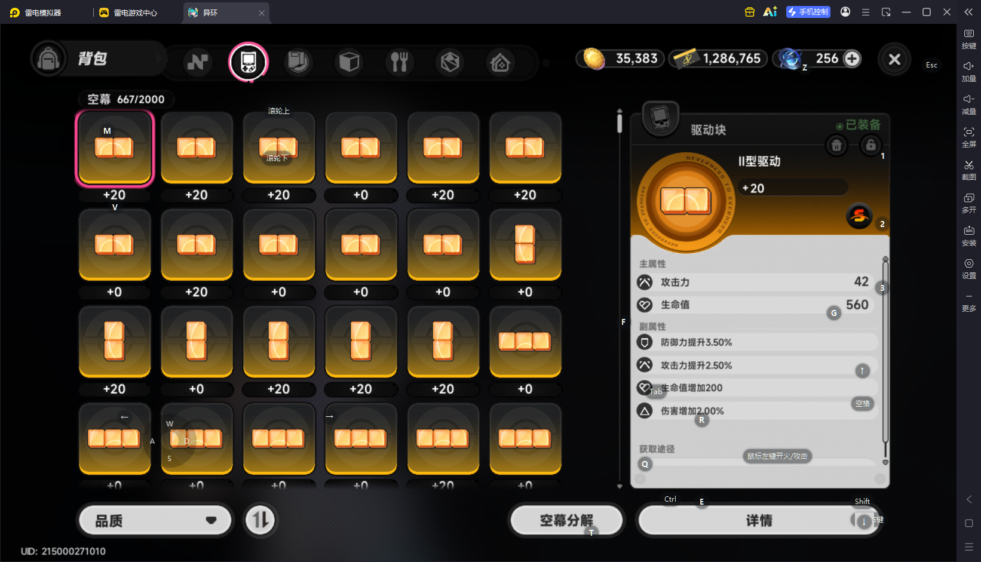The width and height of the screenshot is (981, 562).
Task: Open the disc/cards category tab
Action: click(x=298, y=62)
